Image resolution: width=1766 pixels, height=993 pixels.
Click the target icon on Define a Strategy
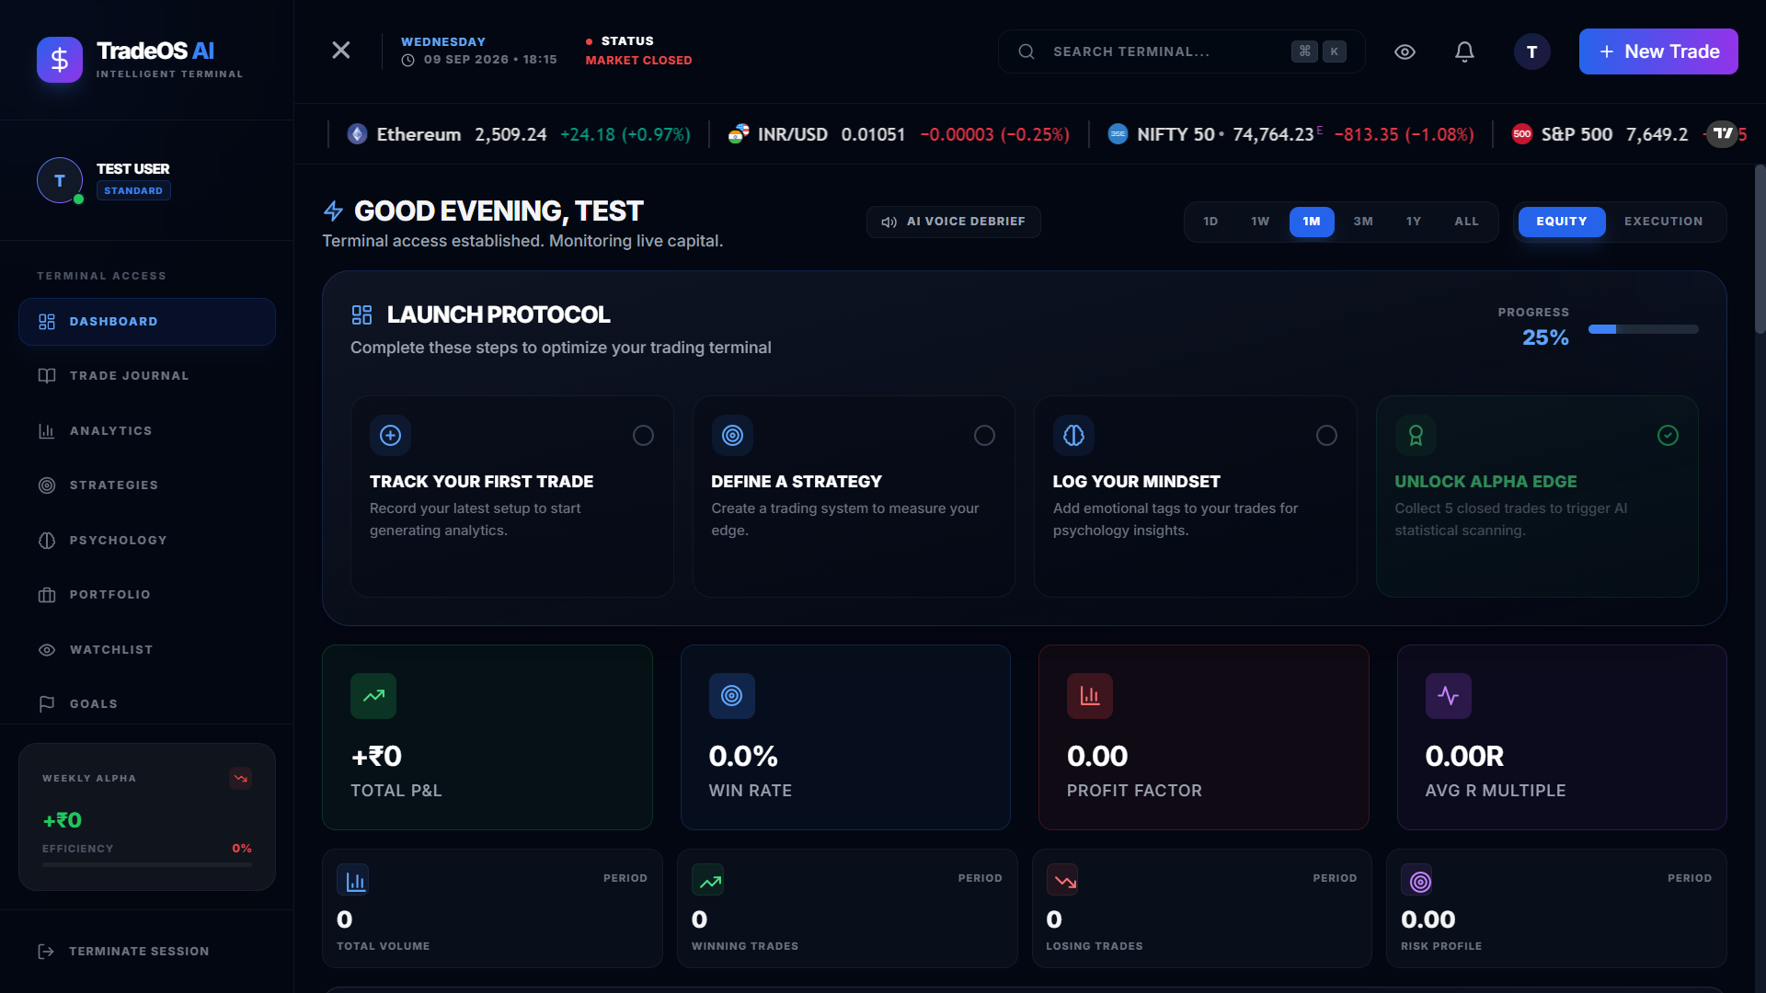pos(732,435)
